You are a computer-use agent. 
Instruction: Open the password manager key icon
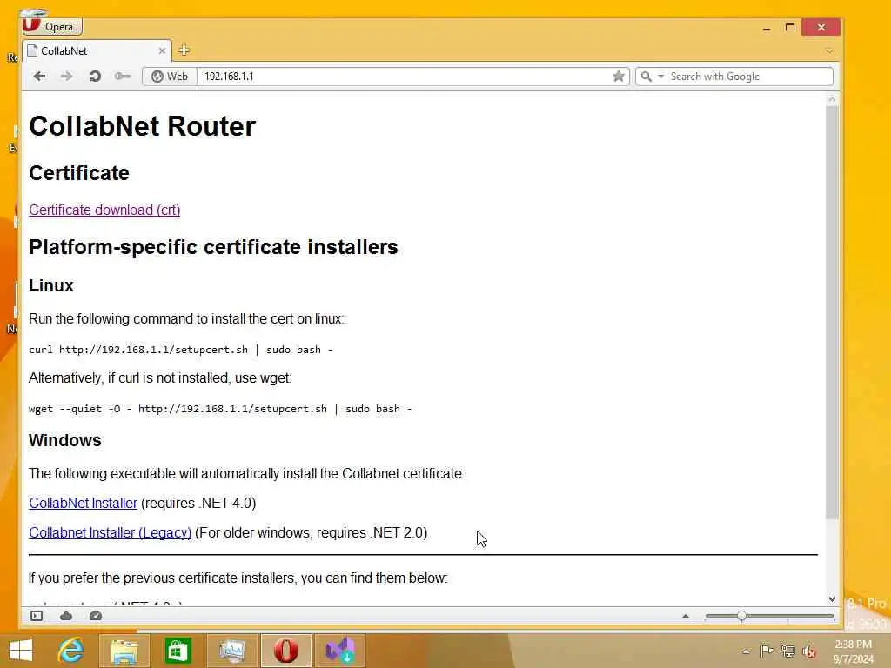(122, 77)
